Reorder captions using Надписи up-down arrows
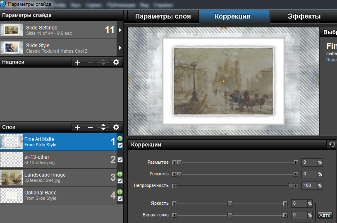This screenshot has width=337, height=223. (103, 63)
